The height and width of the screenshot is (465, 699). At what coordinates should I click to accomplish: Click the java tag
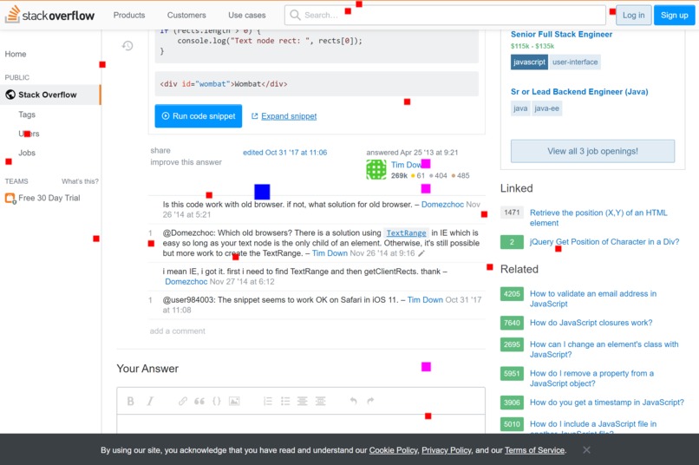point(520,108)
